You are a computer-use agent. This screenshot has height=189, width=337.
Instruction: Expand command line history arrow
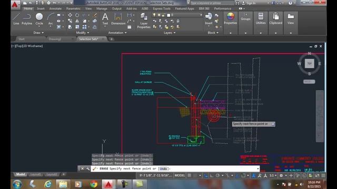257,169
